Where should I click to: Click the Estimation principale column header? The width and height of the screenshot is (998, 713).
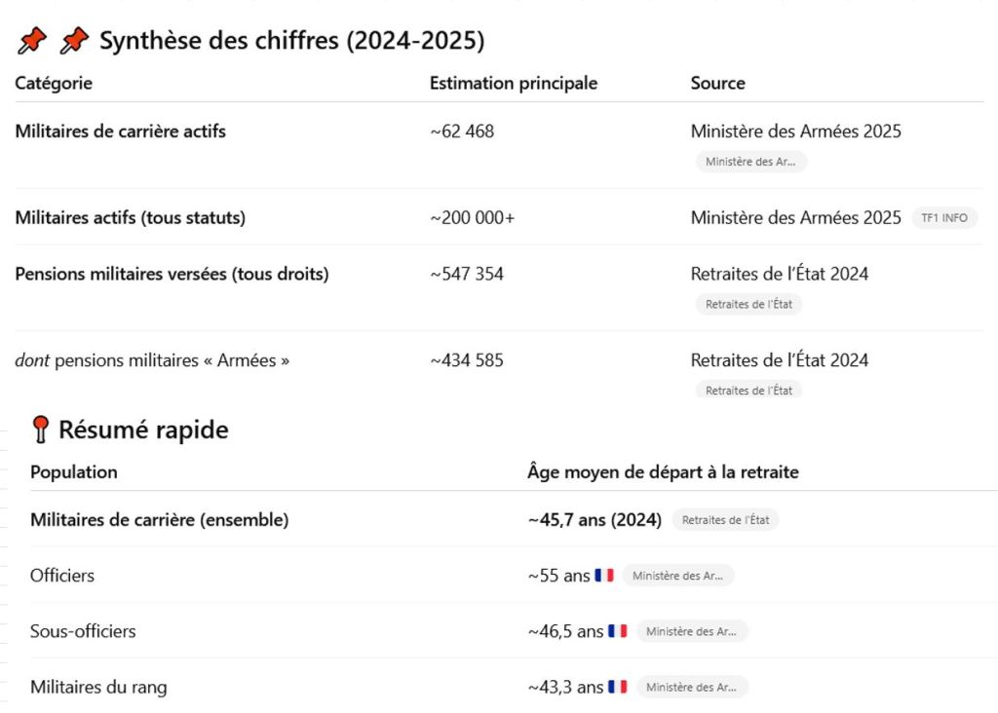(x=514, y=83)
